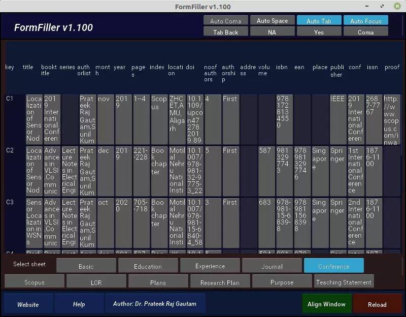Switch to the Basic sheet
This screenshot has width=406, height=317.
[86, 265]
